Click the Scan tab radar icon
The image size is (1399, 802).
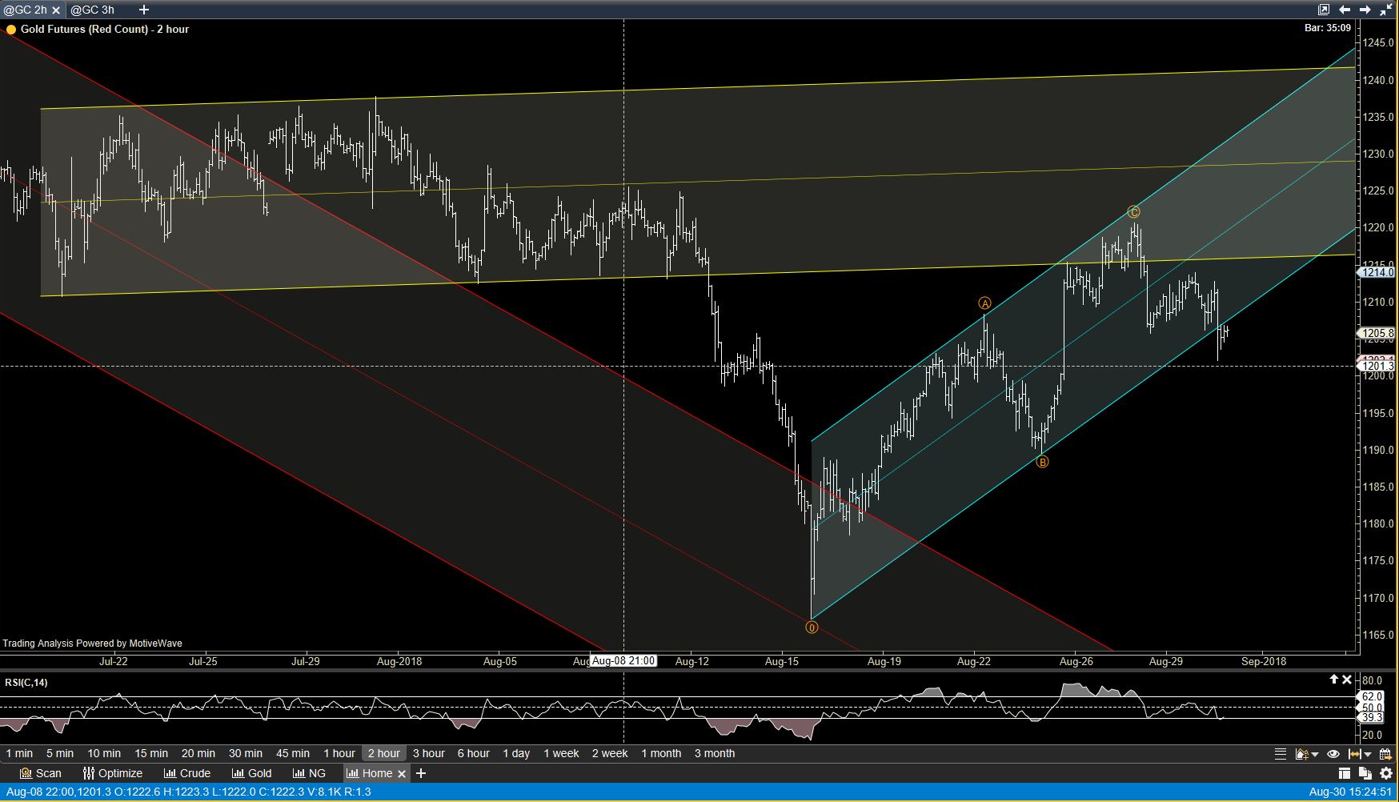[x=26, y=773]
